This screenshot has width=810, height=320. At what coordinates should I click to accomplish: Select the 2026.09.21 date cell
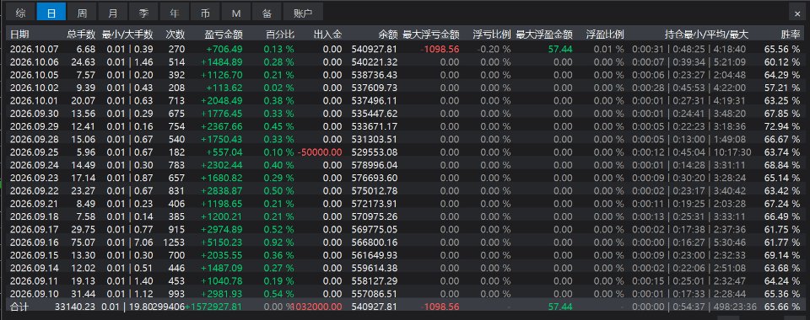[34, 204]
